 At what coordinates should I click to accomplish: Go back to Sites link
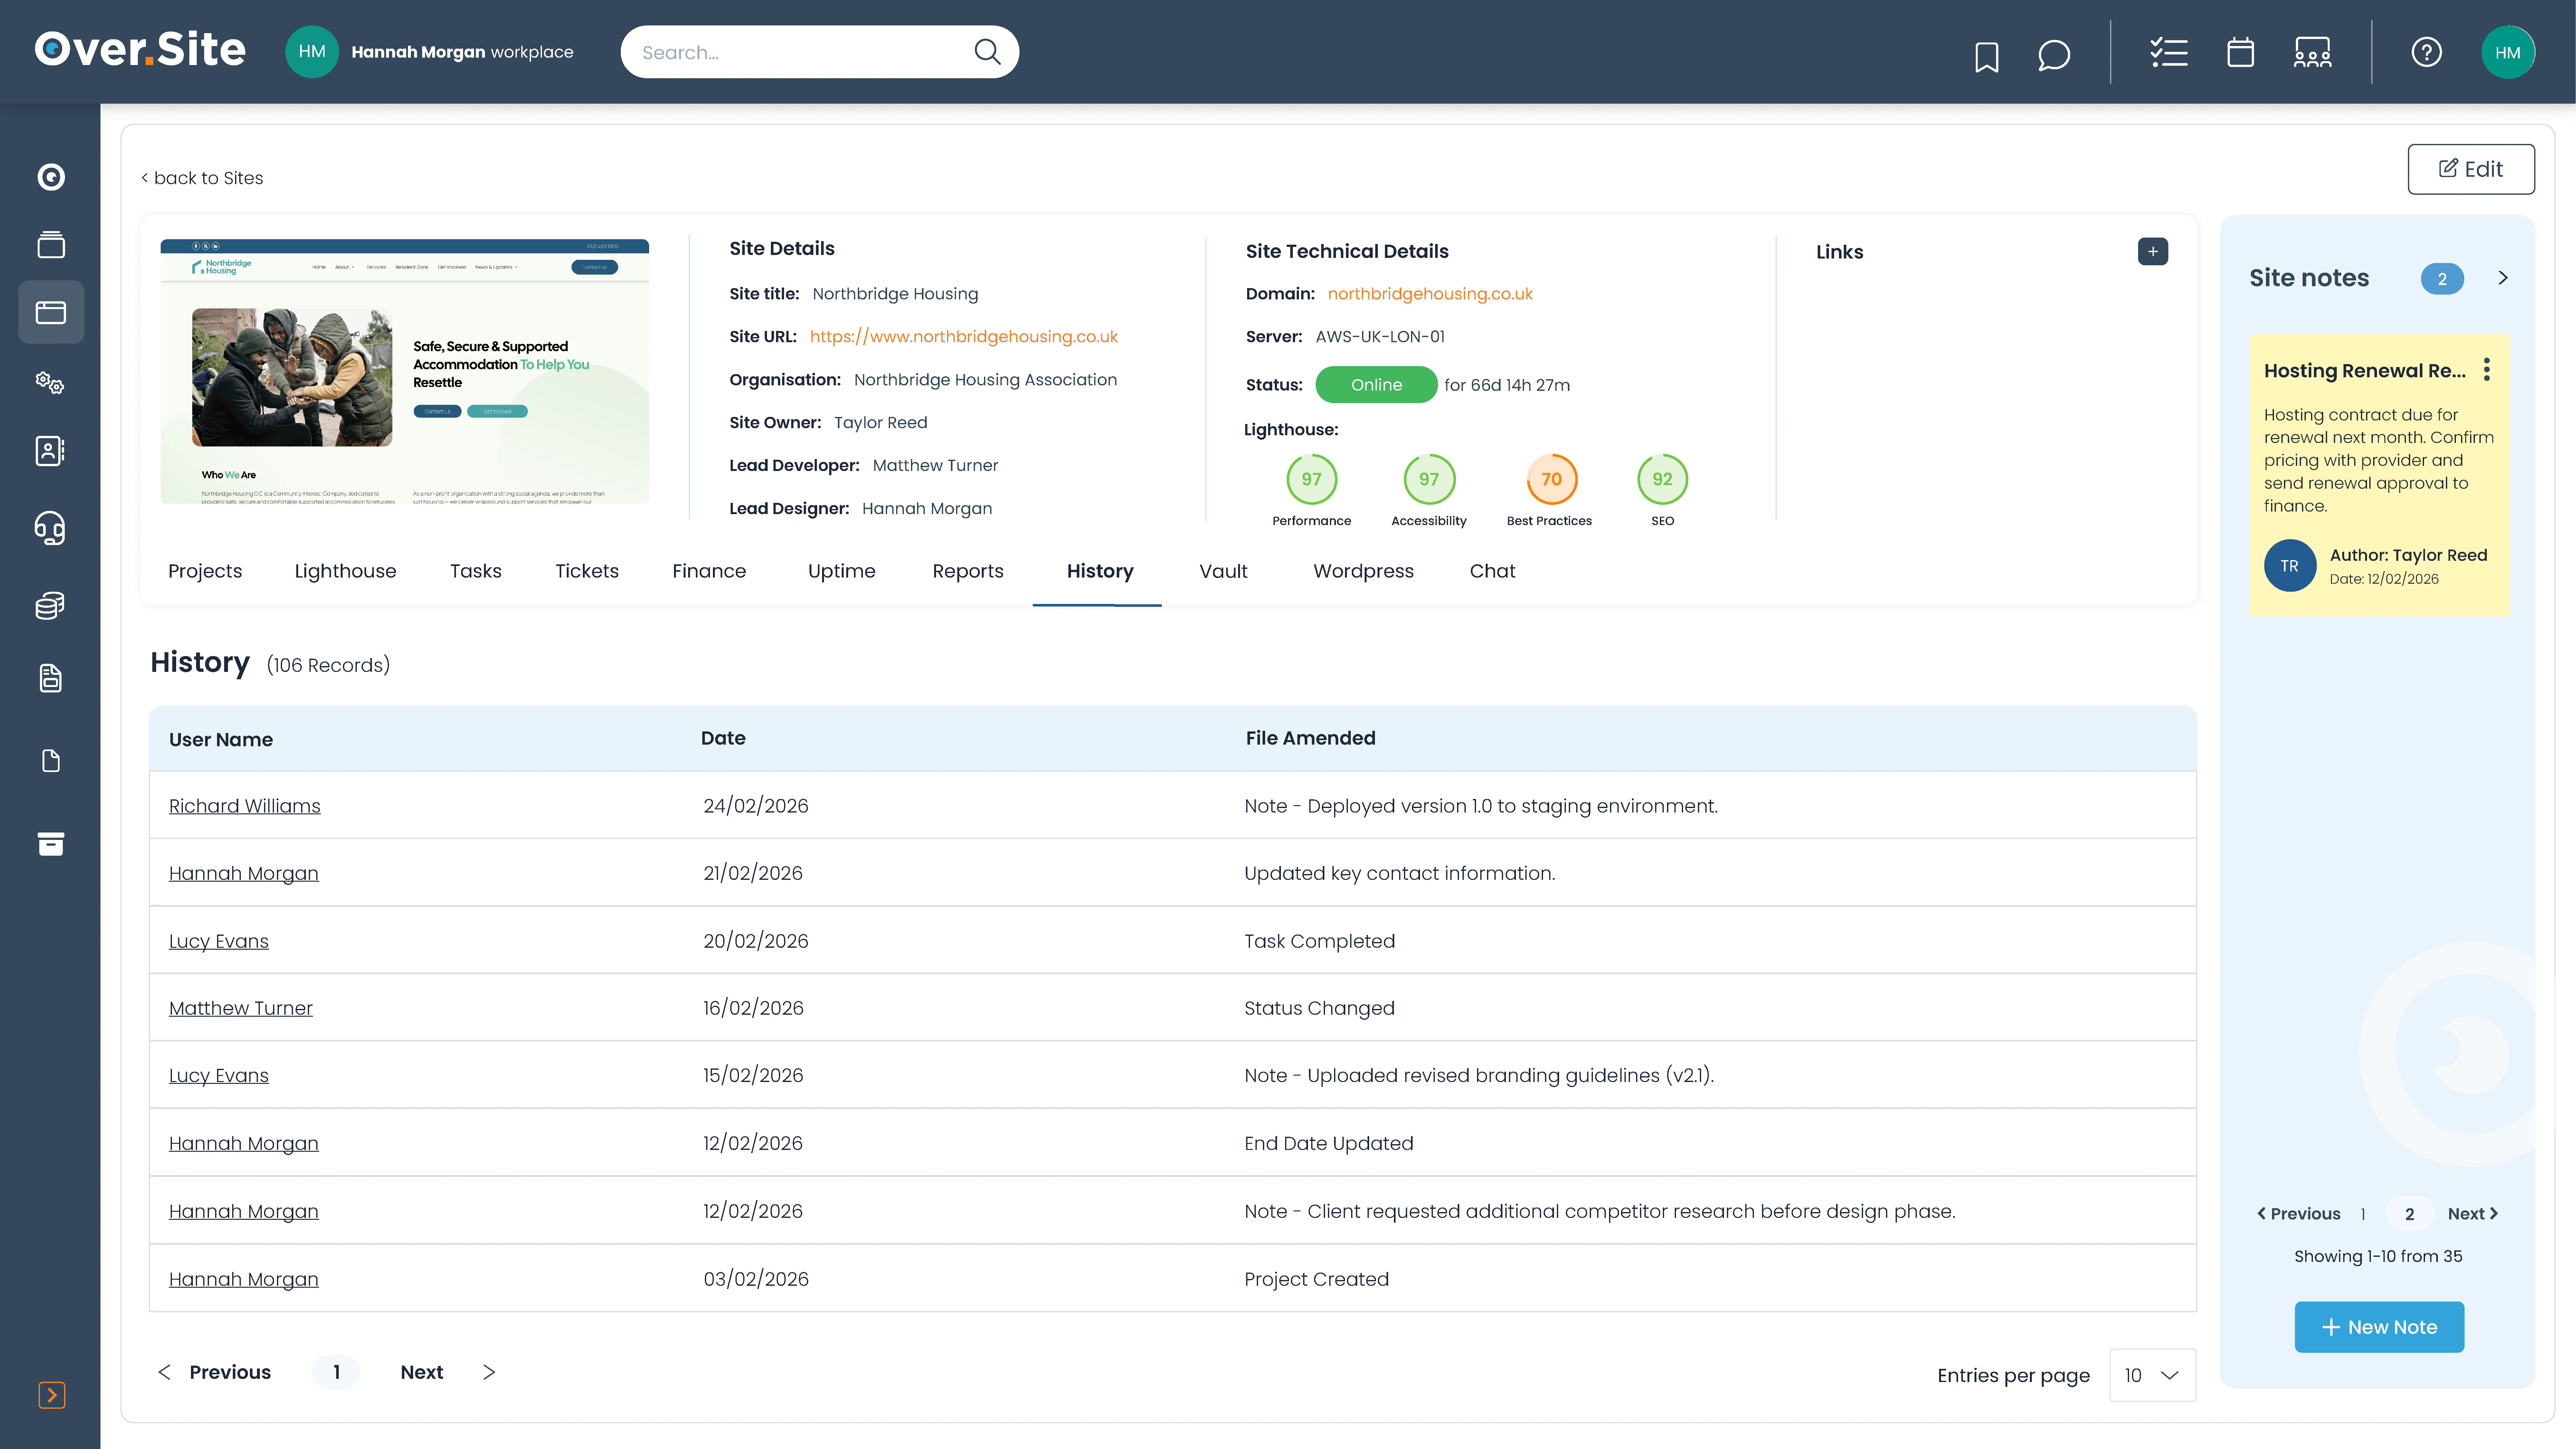point(202,178)
